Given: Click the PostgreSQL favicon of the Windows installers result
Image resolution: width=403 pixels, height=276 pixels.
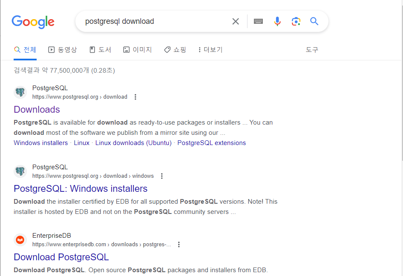Looking at the screenshot, I should [20, 171].
